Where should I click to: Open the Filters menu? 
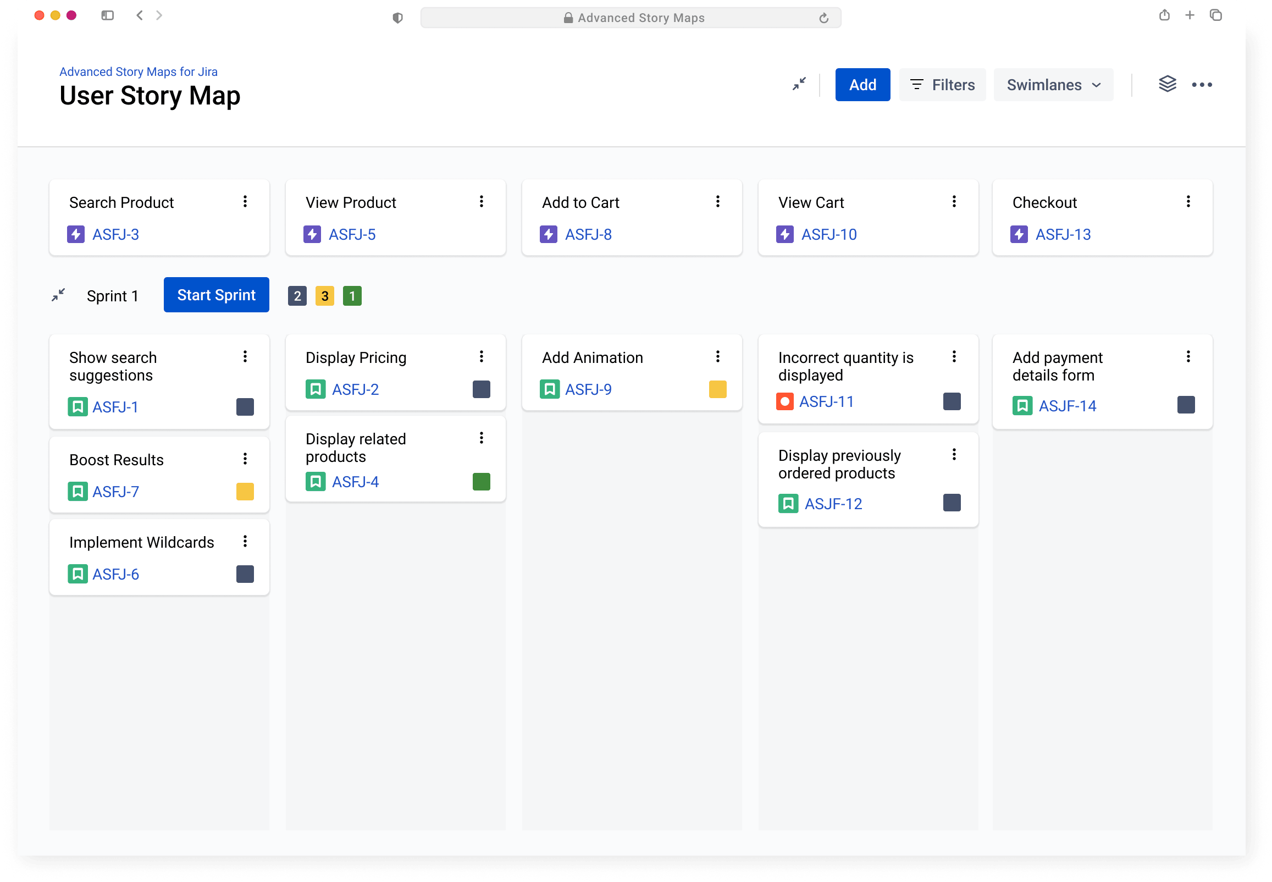coord(942,85)
